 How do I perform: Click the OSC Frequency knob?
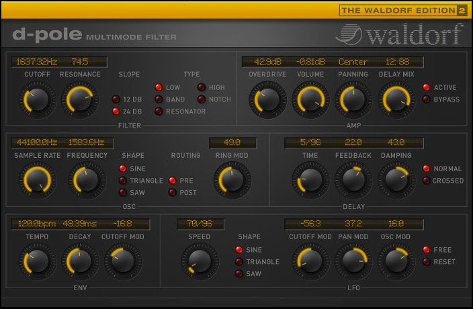(x=87, y=180)
